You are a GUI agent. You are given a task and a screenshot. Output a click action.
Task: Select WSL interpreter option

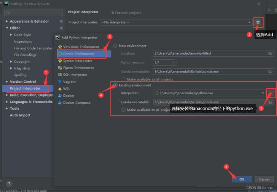coord(64,89)
